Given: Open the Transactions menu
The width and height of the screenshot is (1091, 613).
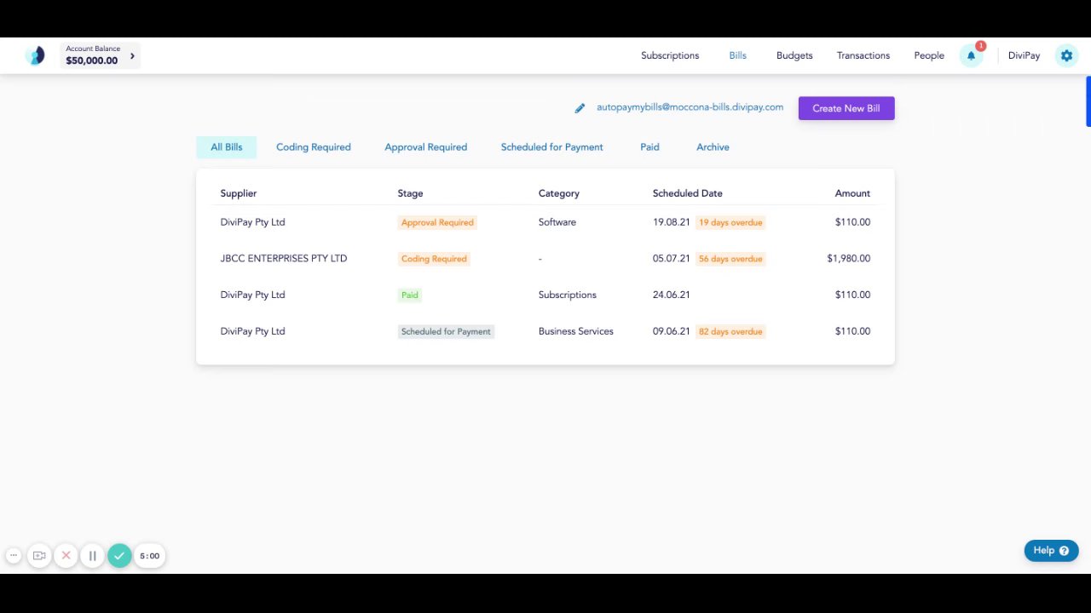Looking at the screenshot, I should (863, 55).
